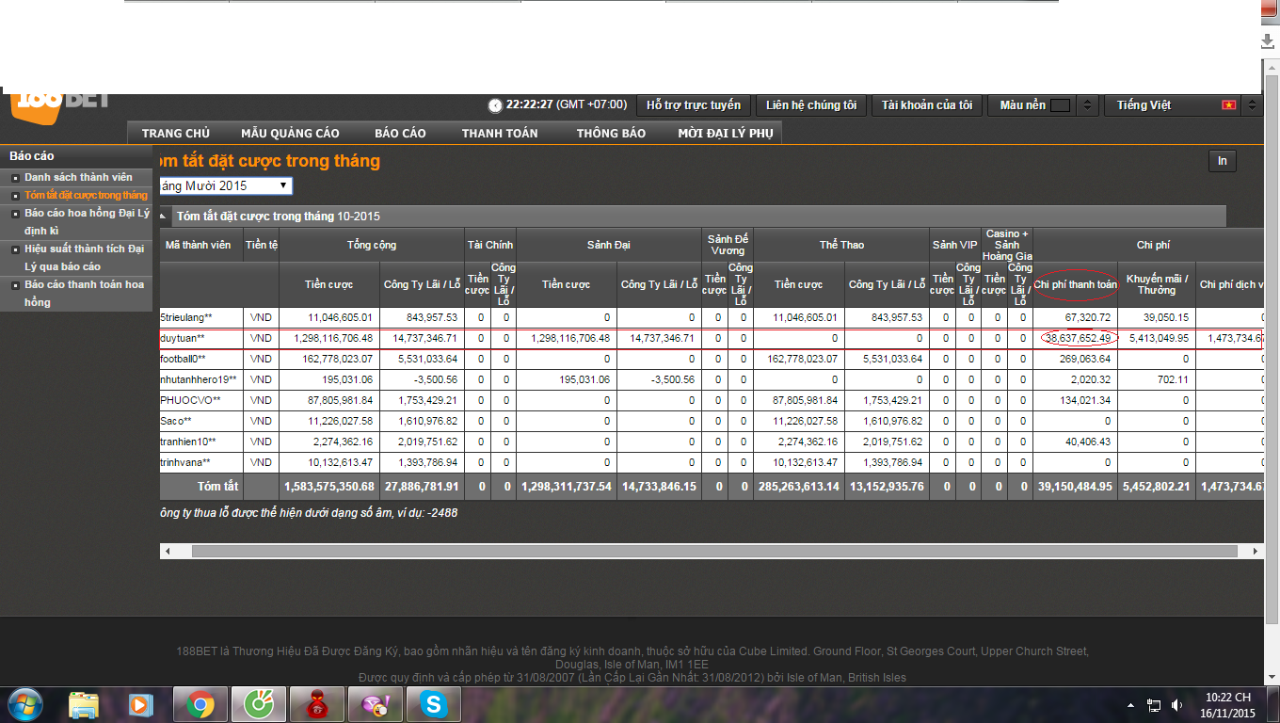Image resolution: width=1280 pixels, height=723 pixels.
Task: Open the MẪU QUẢNG CÁO menu
Action: 290,134
